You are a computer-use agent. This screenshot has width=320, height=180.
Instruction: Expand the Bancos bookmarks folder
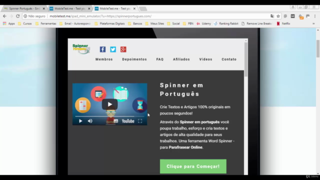135,23
